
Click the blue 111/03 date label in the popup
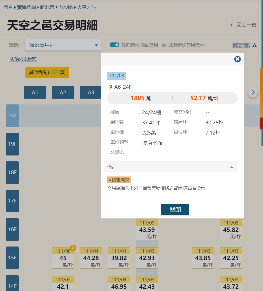pyautogui.click(x=116, y=76)
